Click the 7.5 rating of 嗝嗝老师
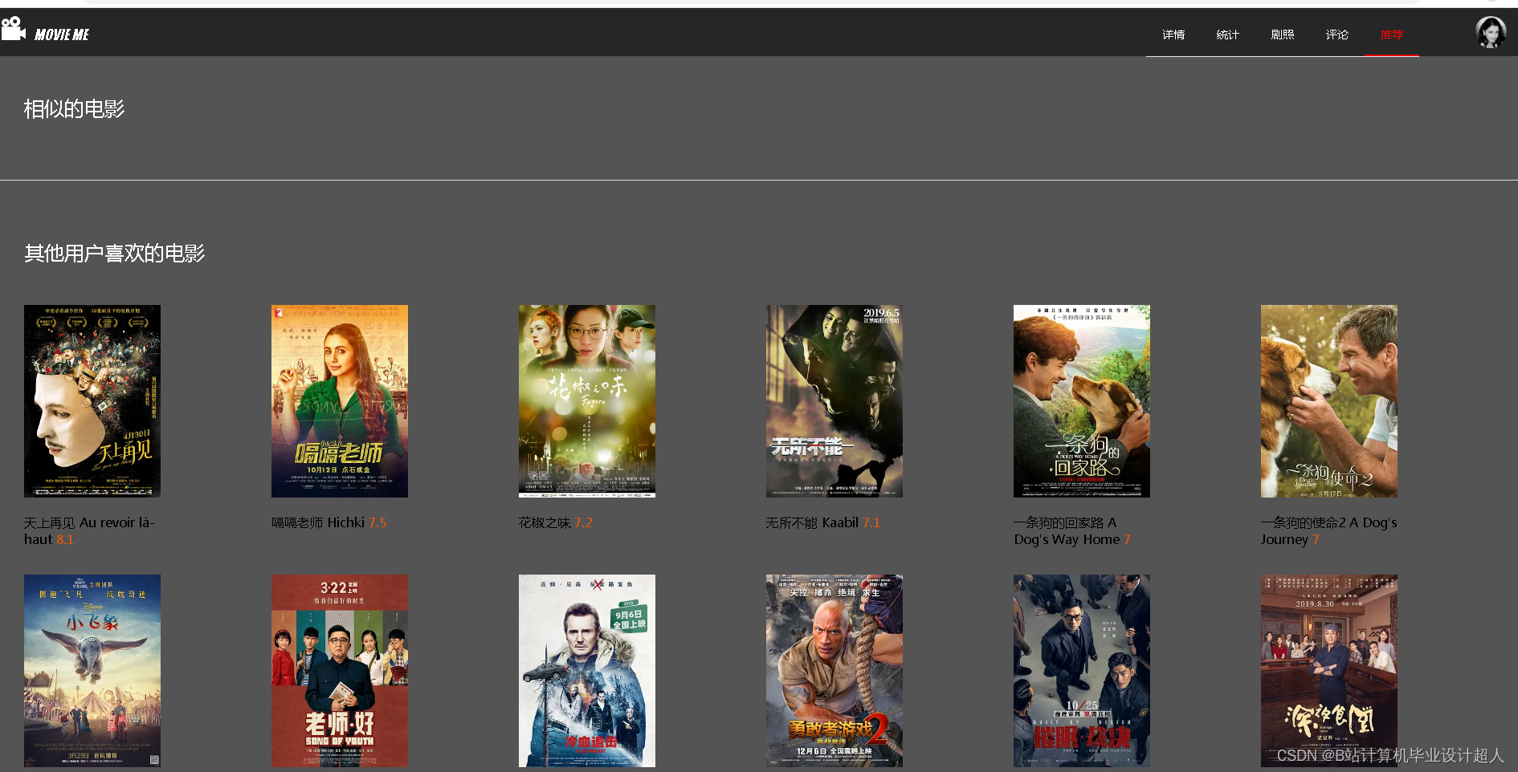Viewport: 1518px width, 772px height. point(377,522)
